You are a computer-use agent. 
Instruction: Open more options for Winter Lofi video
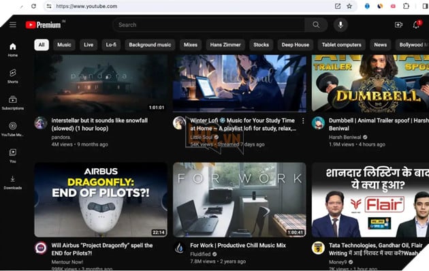click(303, 121)
